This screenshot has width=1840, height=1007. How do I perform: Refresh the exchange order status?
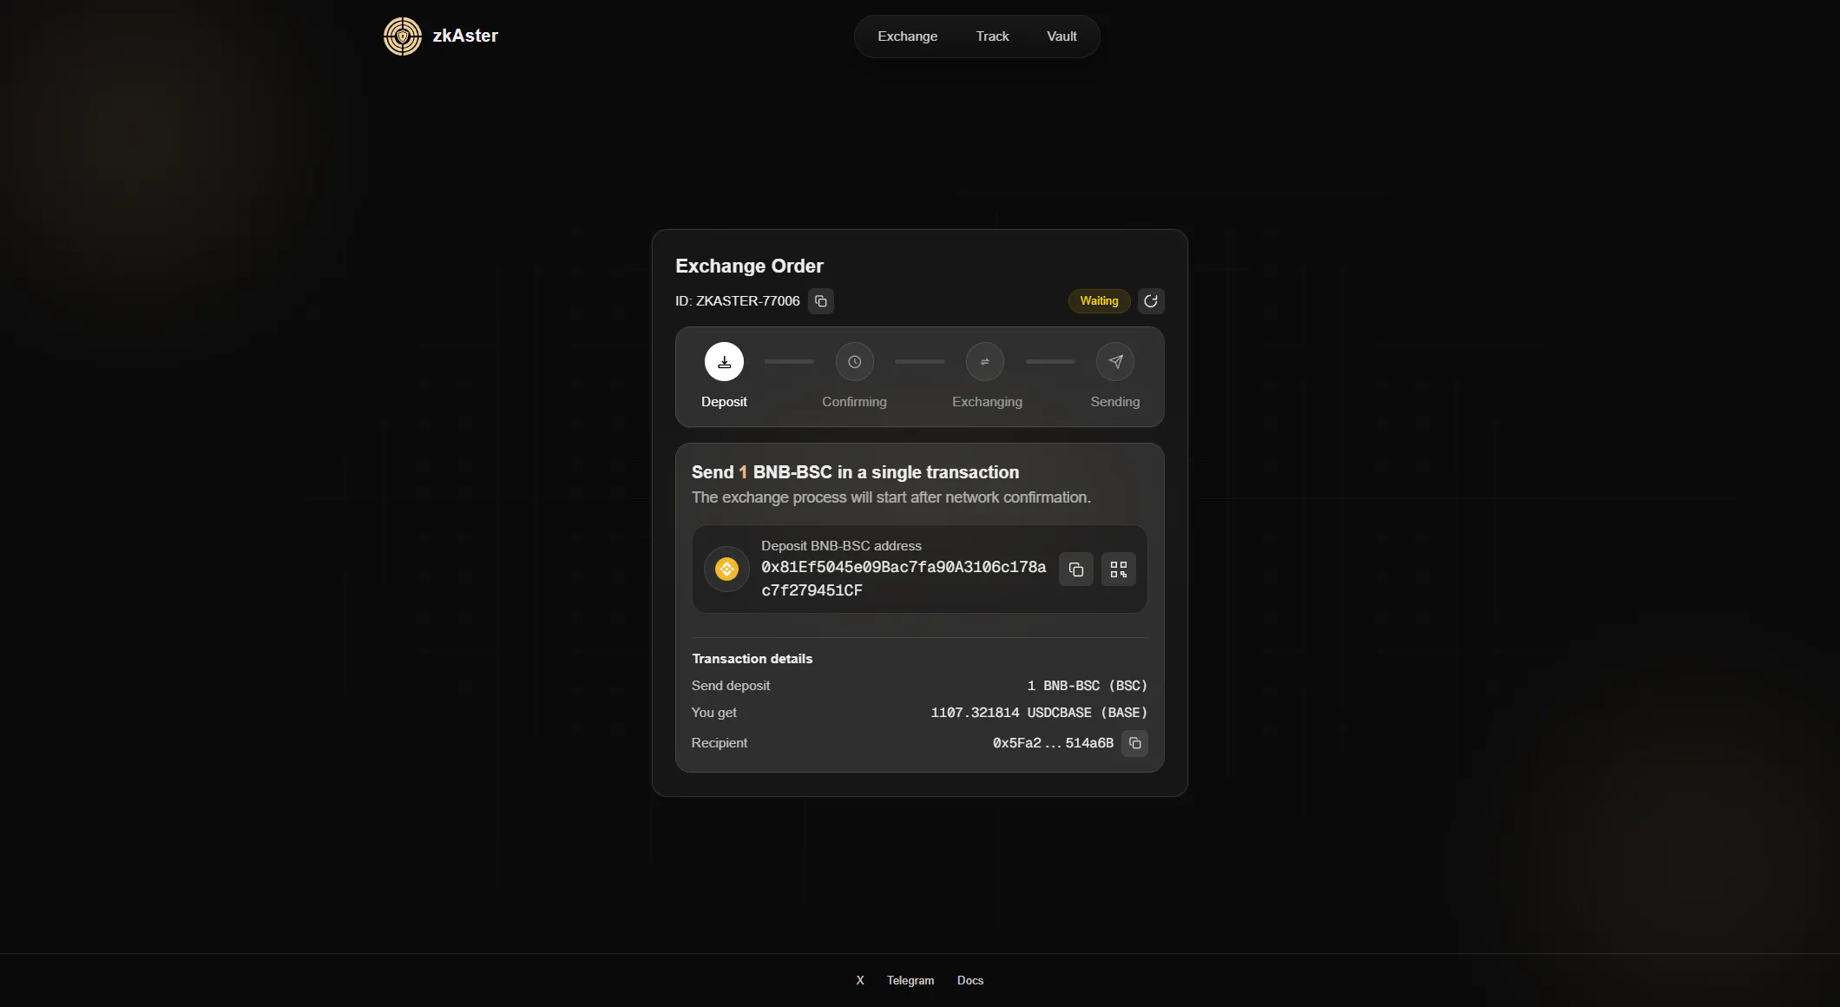coord(1151,301)
